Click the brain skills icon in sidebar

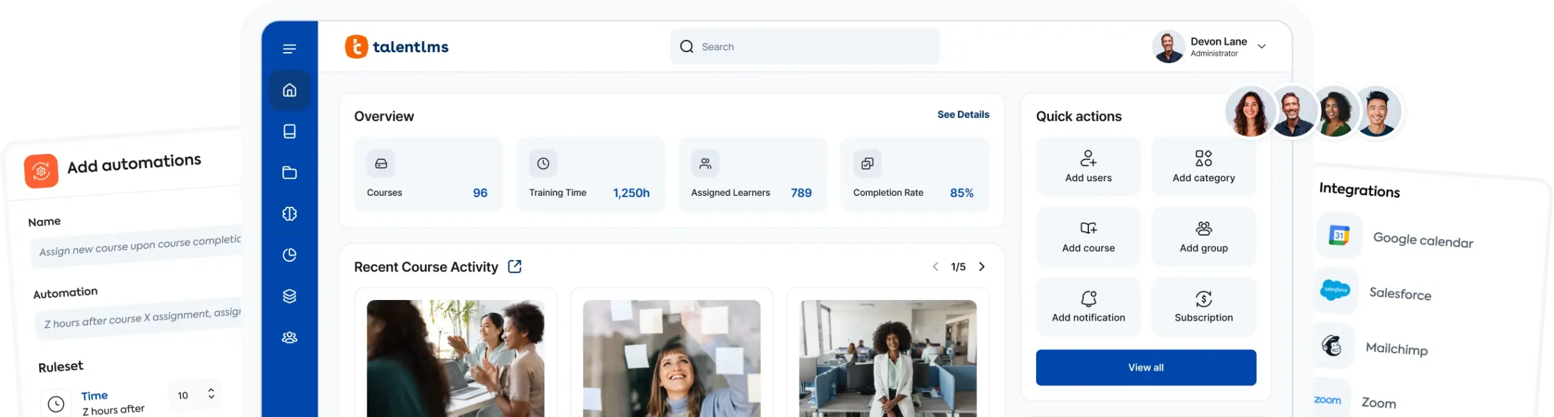coord(290,214)
